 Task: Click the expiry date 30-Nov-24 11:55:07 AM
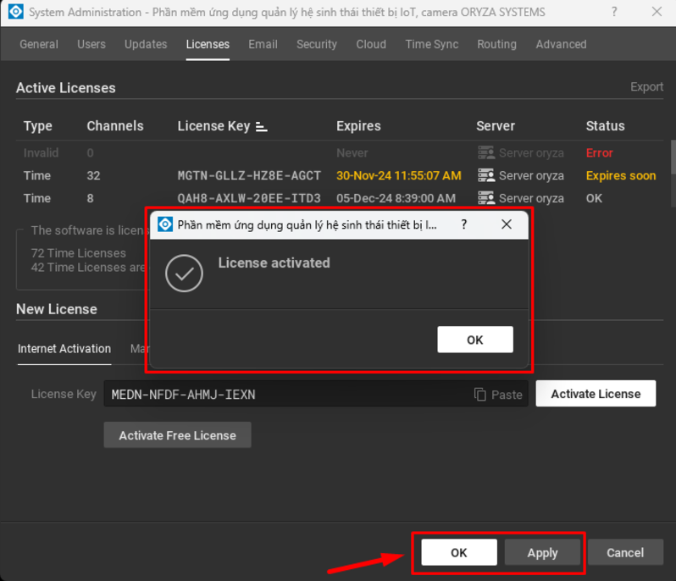[x=399, y=175]
